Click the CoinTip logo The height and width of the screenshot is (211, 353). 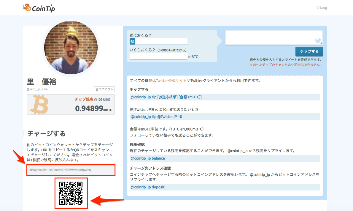click(x=39, y=8)
